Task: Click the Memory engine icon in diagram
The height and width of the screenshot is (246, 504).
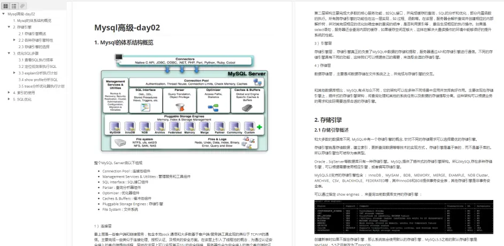Action: coord(189,126)
